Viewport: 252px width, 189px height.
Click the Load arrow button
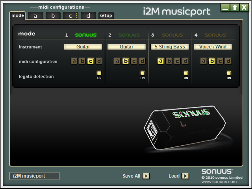[185, 176]
